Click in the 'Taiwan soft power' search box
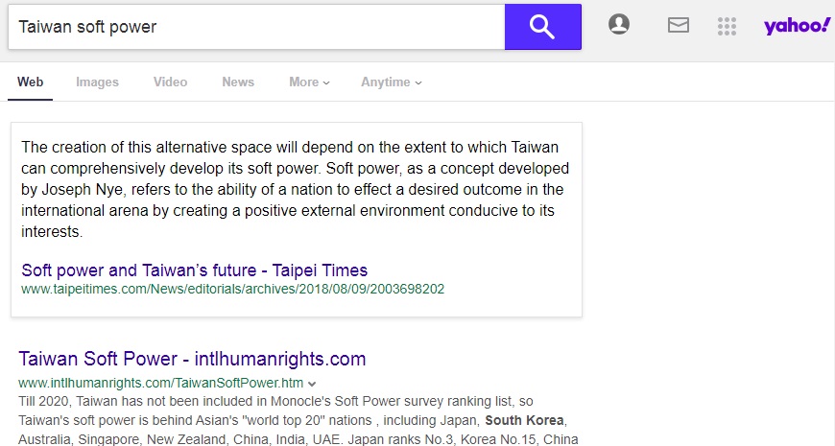This screenshot has height=446, width=835. pyautogui.click(x=255, y=27)
